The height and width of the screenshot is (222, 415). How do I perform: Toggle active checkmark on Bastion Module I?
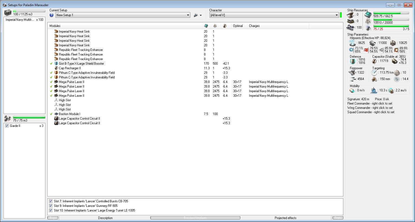(51, 114)
